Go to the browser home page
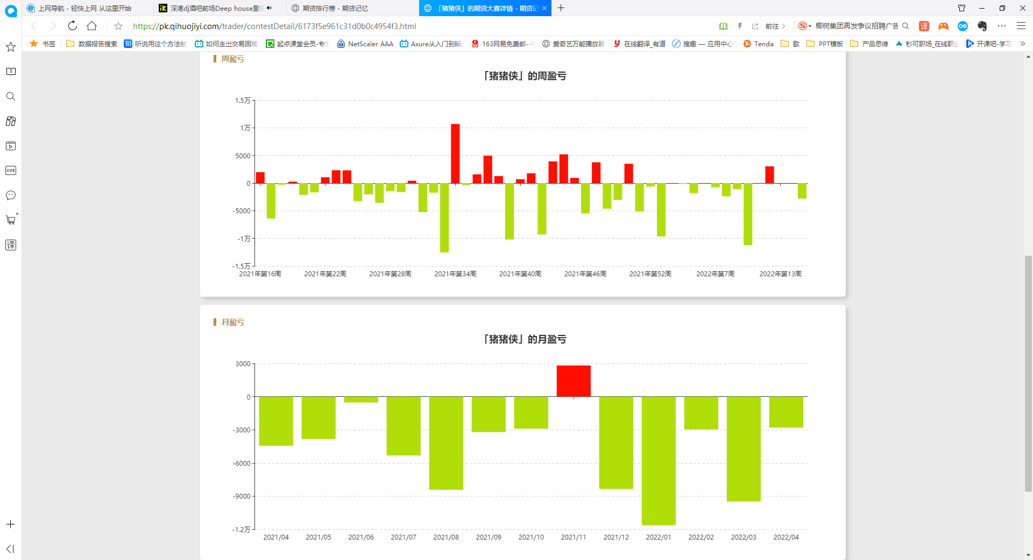Screen dimensions: 1033x560 pos(92,26)
